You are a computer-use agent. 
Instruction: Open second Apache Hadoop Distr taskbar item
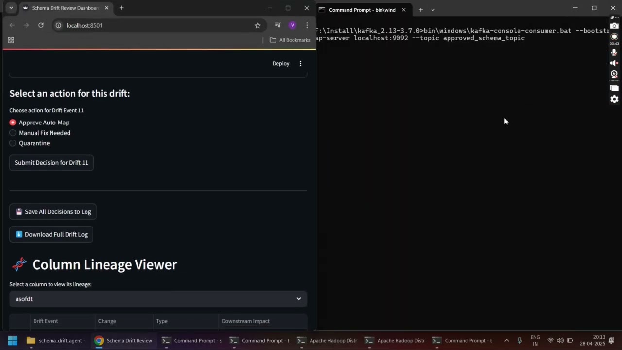395,340
